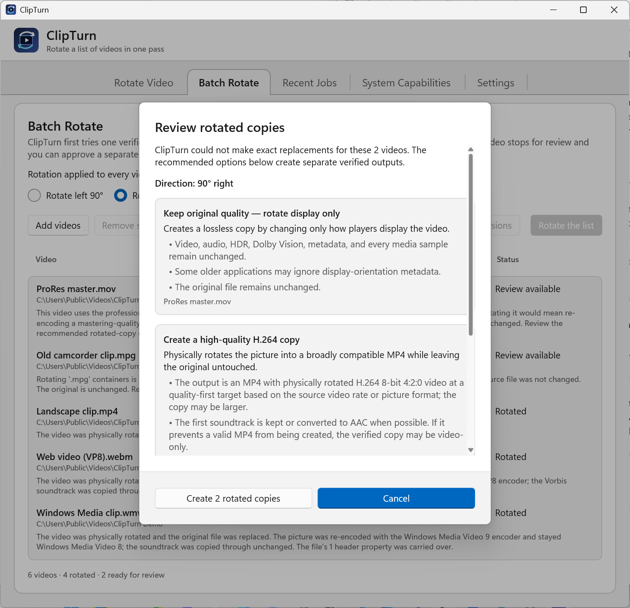Click ProRes master.mov filename in dialog card
Viewport: 630px width, 608px height.
click(x=197, y=301)
